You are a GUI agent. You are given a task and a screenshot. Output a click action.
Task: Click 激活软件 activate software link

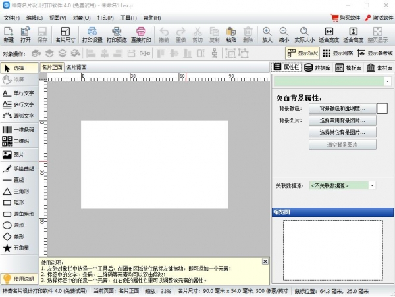tap(379, 18)
